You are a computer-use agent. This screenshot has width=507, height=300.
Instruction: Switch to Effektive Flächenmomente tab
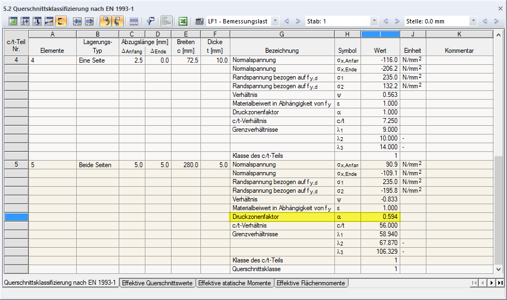(311, 283)
